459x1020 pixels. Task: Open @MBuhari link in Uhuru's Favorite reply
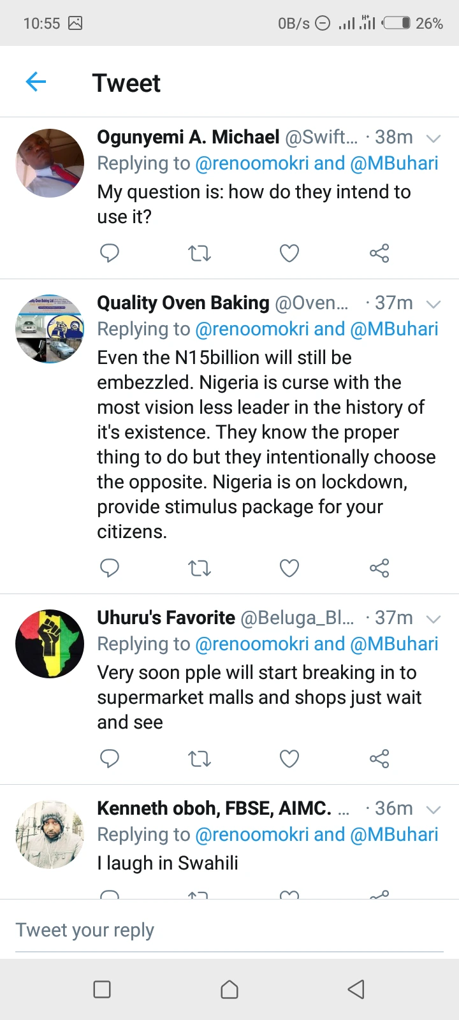(394, 644)
